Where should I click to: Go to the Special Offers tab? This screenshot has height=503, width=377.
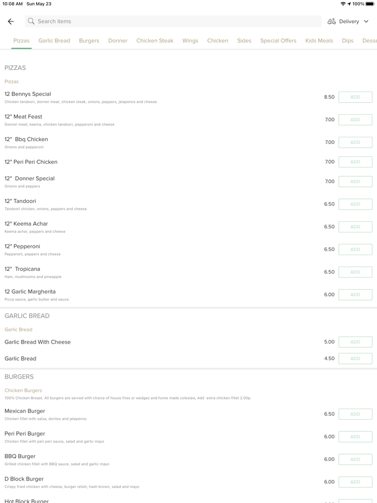coord(278,41)
